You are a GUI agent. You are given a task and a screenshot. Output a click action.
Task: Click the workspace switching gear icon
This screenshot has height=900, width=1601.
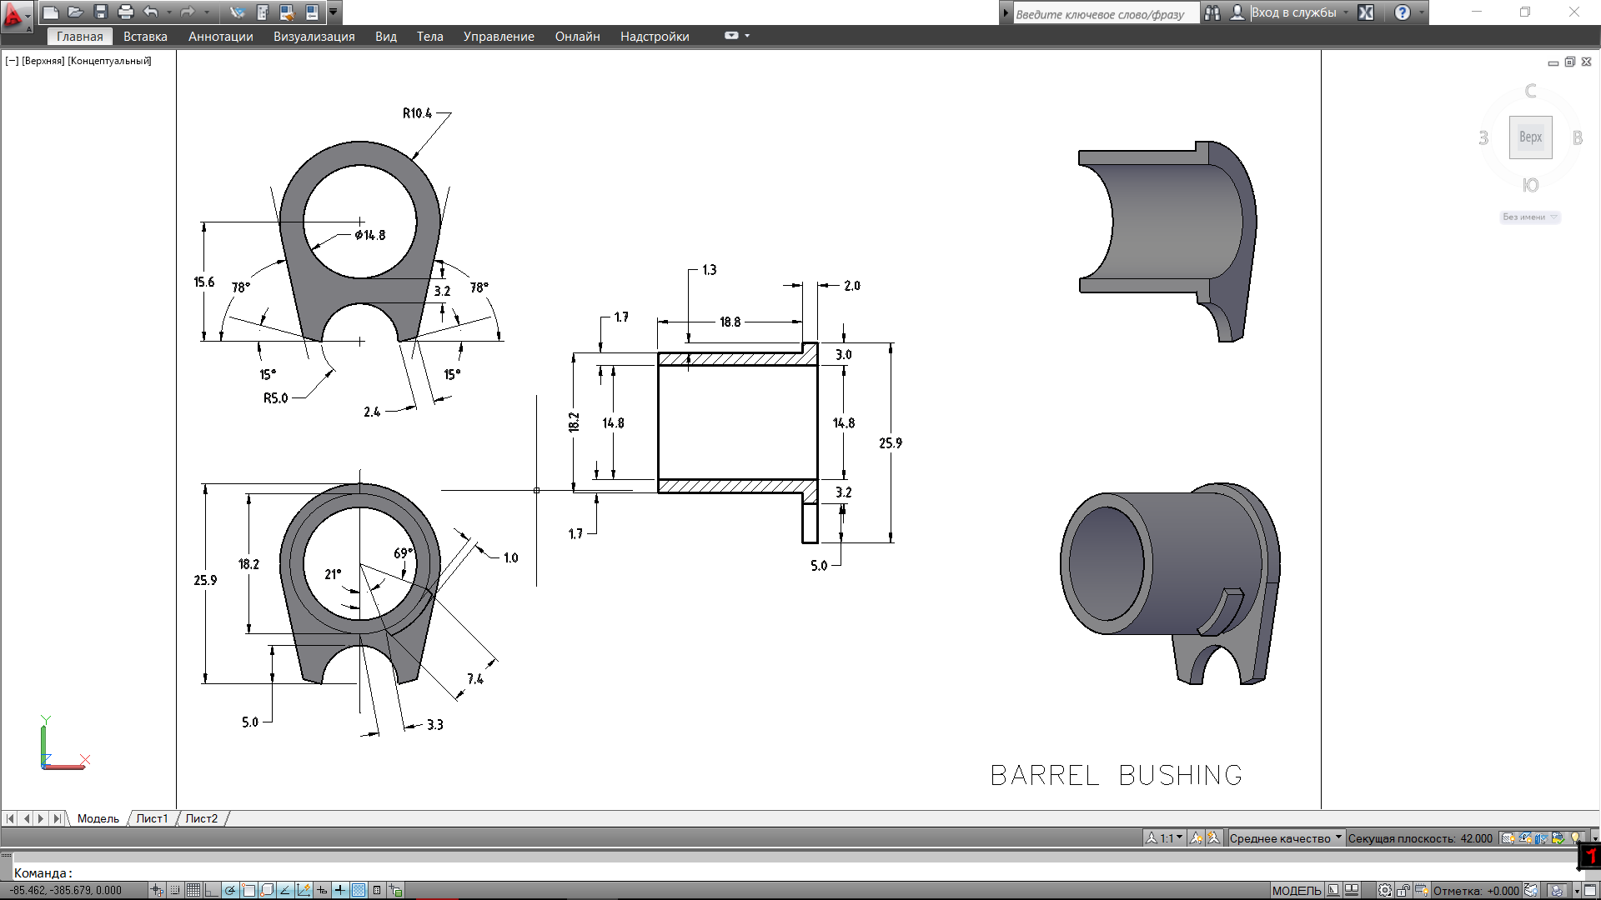click(x=1385, y=890)
